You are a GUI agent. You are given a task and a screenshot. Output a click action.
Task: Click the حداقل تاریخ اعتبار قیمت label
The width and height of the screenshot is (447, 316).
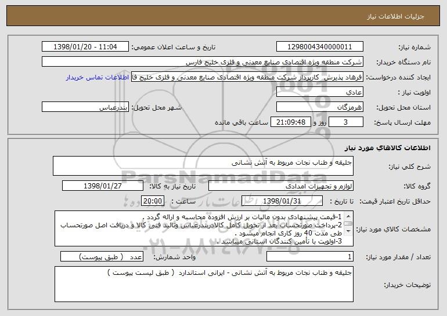pos(395,201)
